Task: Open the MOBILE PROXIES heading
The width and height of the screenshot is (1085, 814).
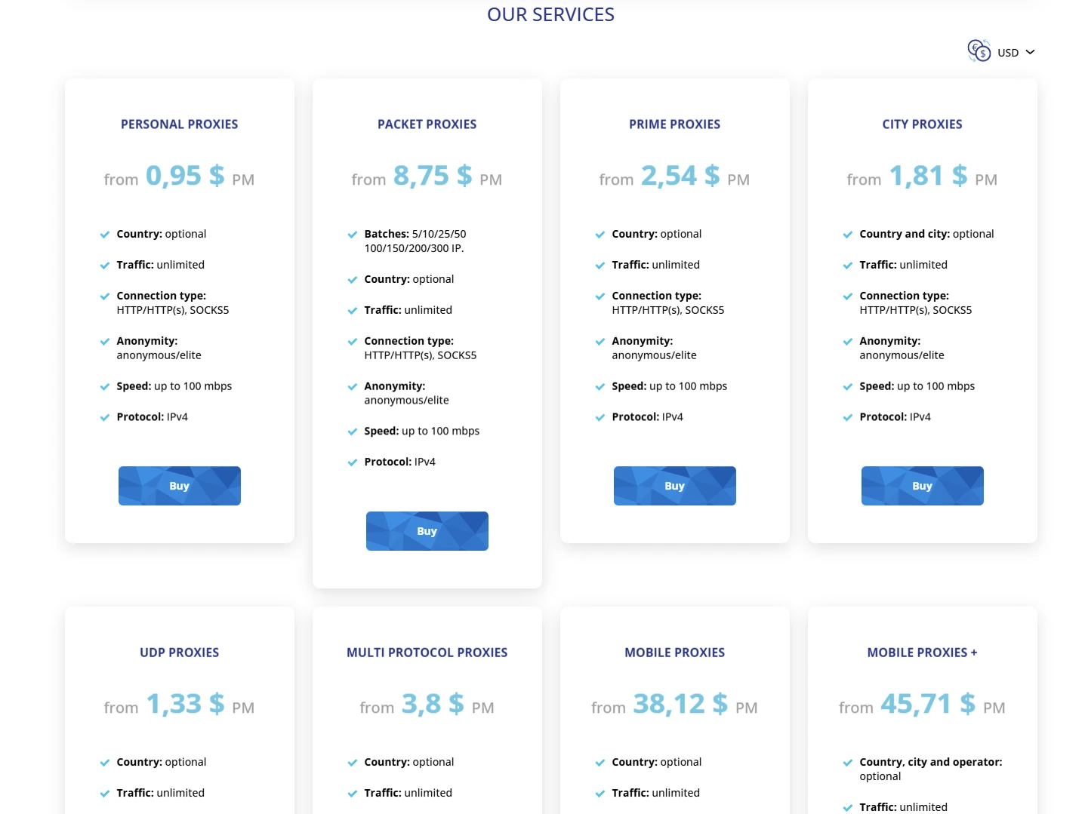Action: click(674, 653)
